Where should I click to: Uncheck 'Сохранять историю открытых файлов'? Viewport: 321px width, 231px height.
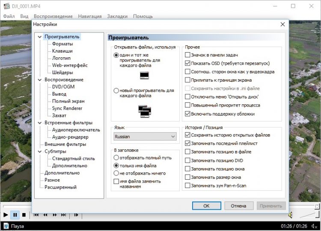coord(187,135)
